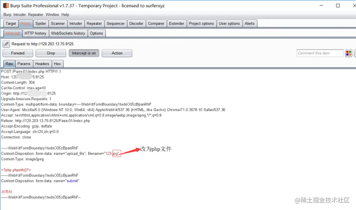
Task: Click the Comment this item field
Action: tap(320, 53)
